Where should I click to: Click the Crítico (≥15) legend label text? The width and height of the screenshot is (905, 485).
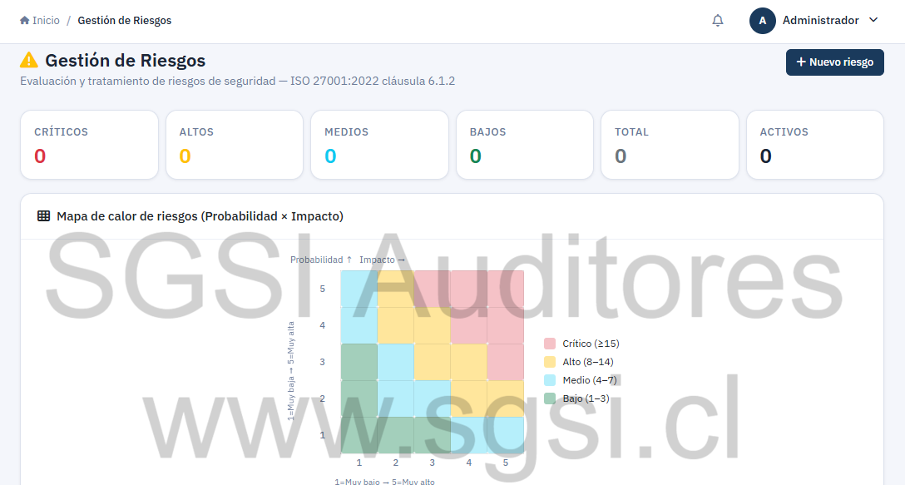[591, 344]
